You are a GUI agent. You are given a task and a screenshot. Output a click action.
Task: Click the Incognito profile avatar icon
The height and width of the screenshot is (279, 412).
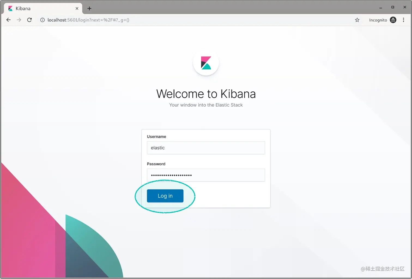[x=393, y=20]
